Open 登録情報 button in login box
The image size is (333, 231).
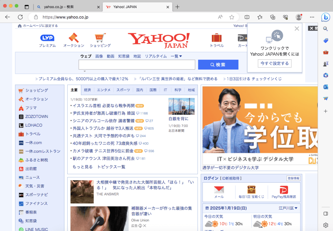pyautogui.click(x=293, y=178)
